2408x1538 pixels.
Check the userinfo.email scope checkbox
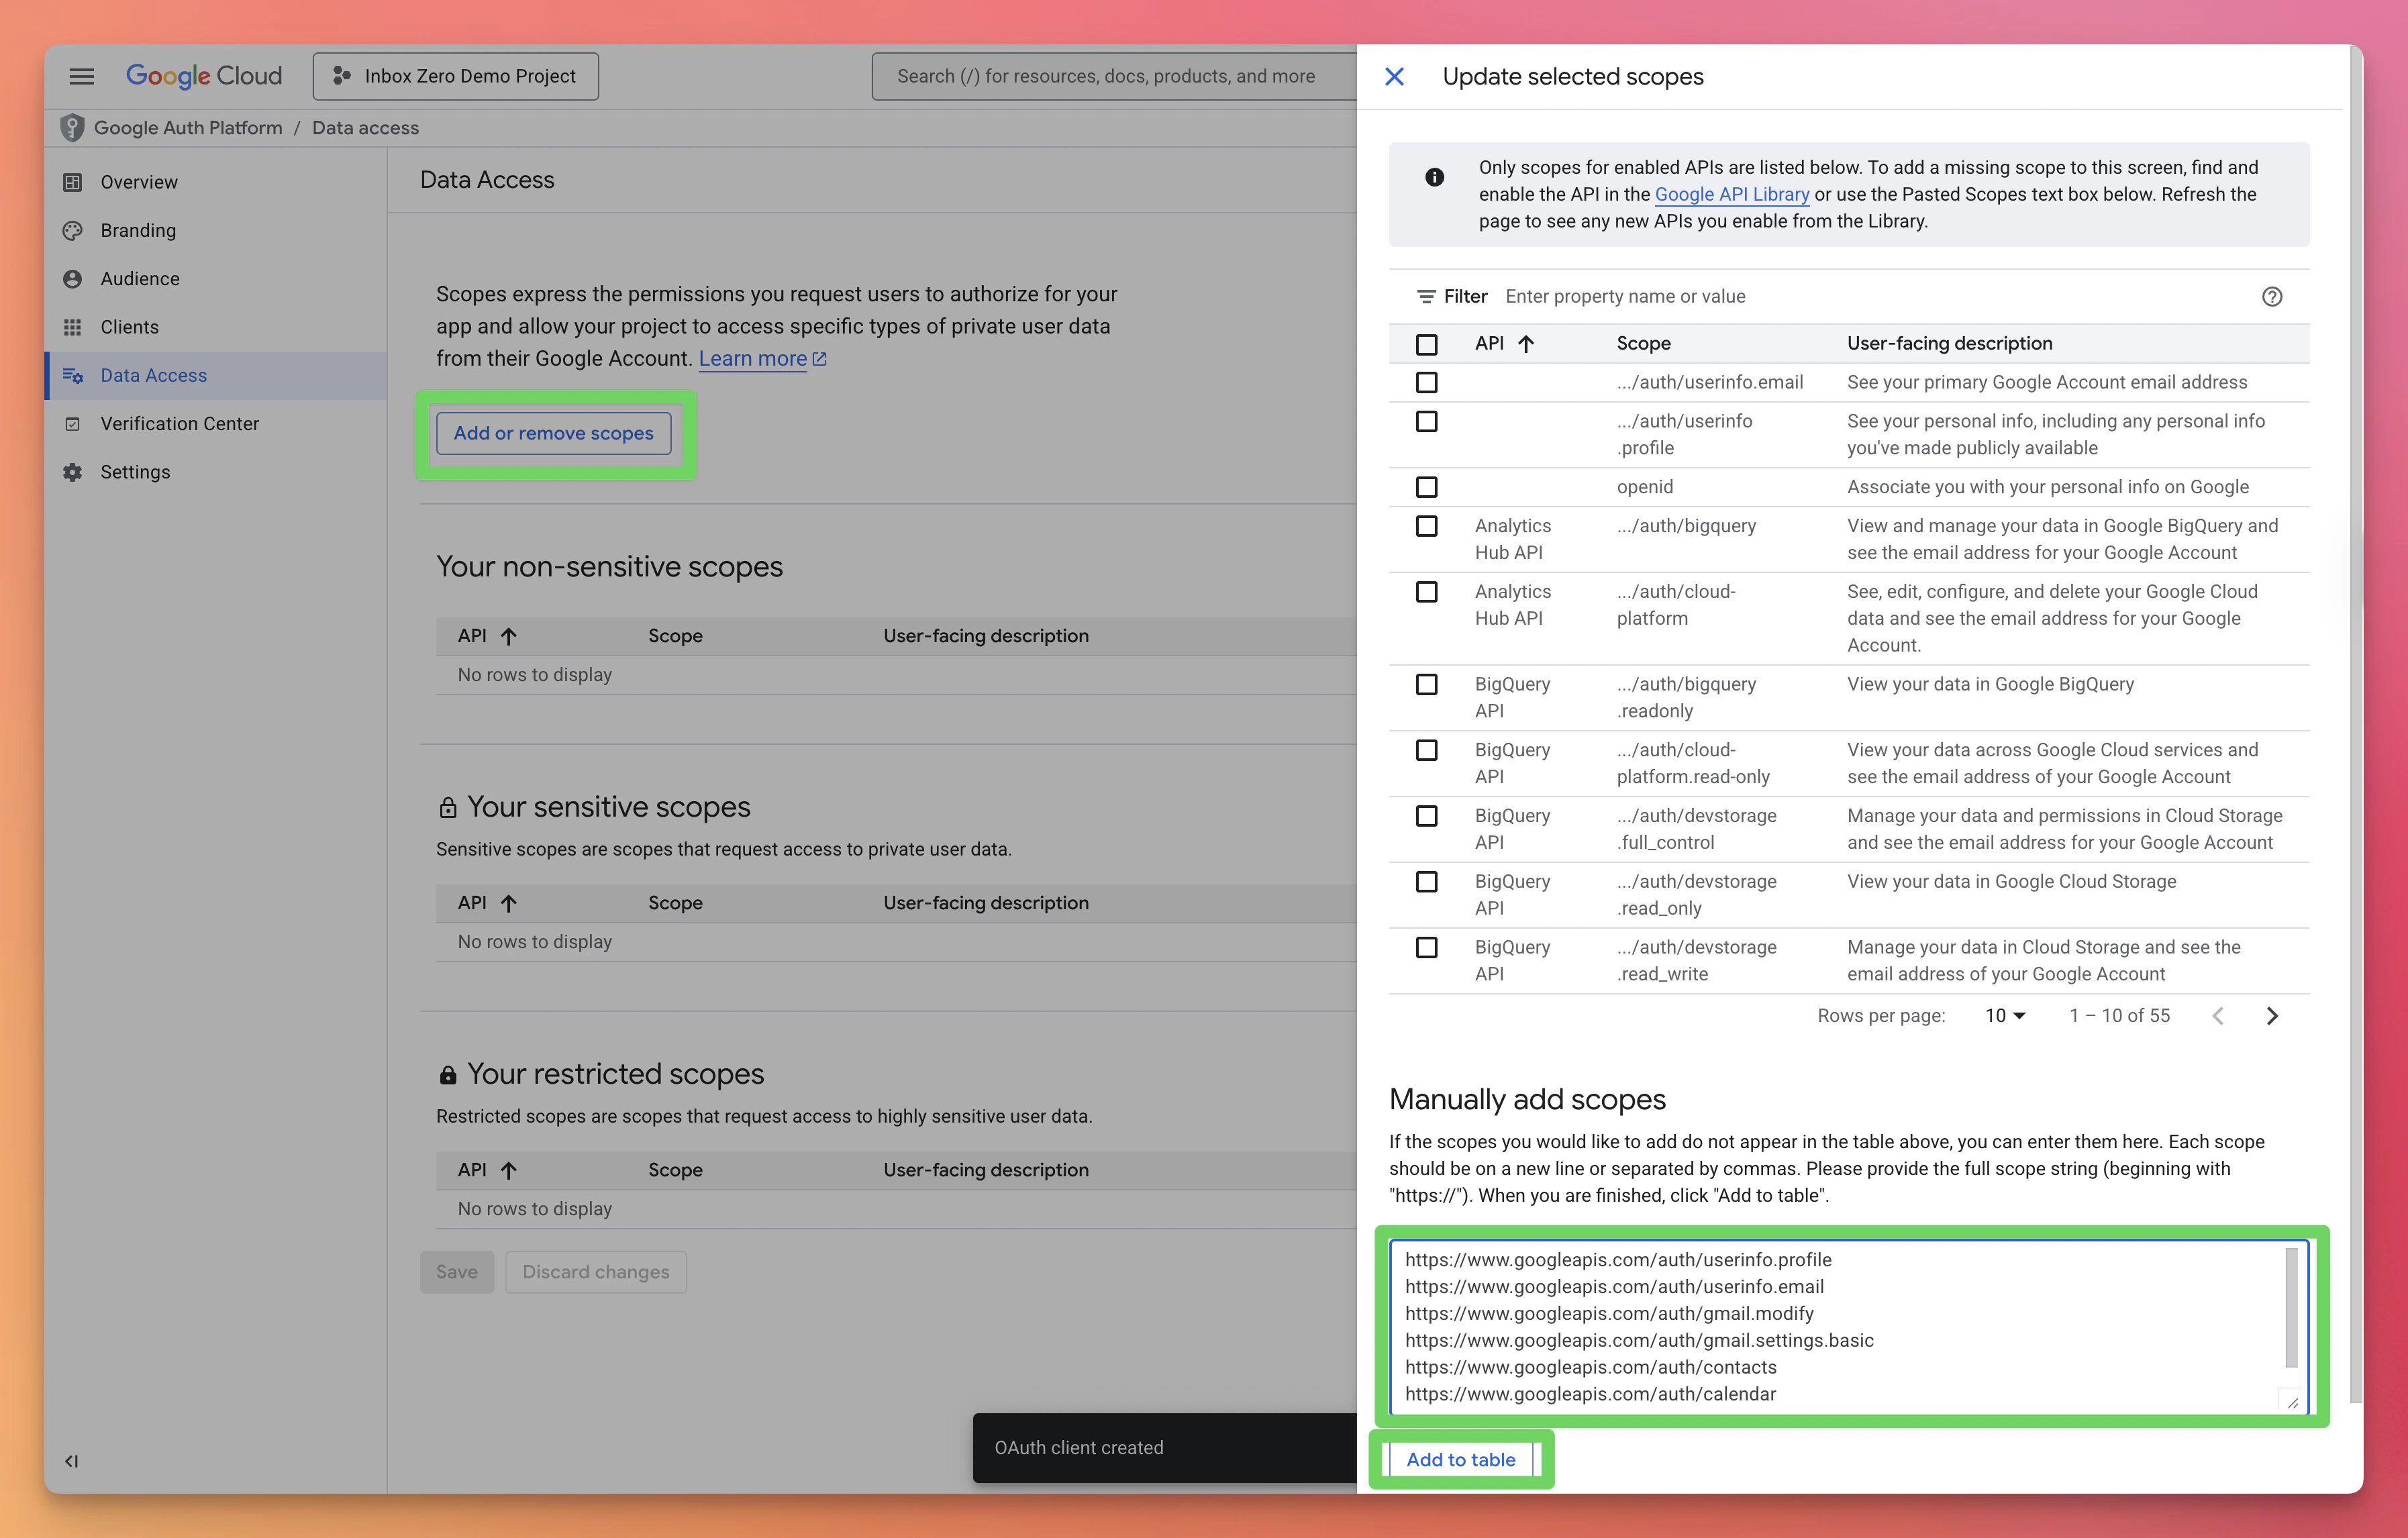click(x=1426, y=382)
